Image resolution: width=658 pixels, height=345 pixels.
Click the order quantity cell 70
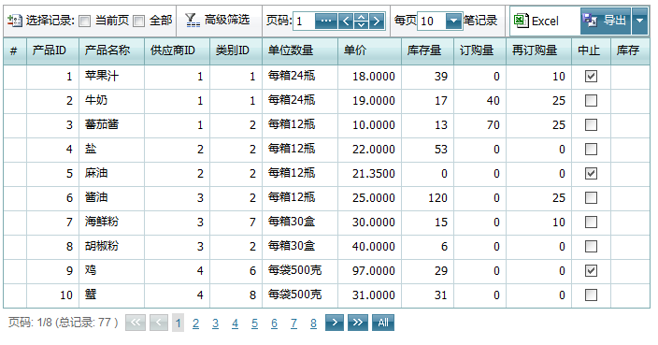tap(480, 125)
